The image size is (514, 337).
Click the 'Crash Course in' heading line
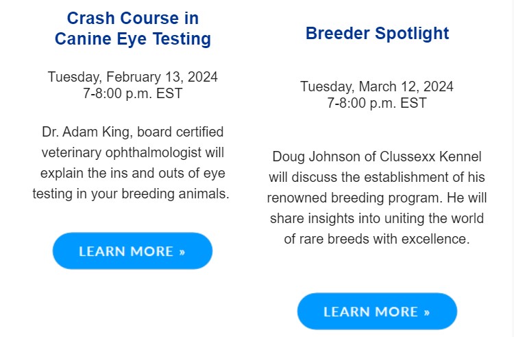pos(133,19)
